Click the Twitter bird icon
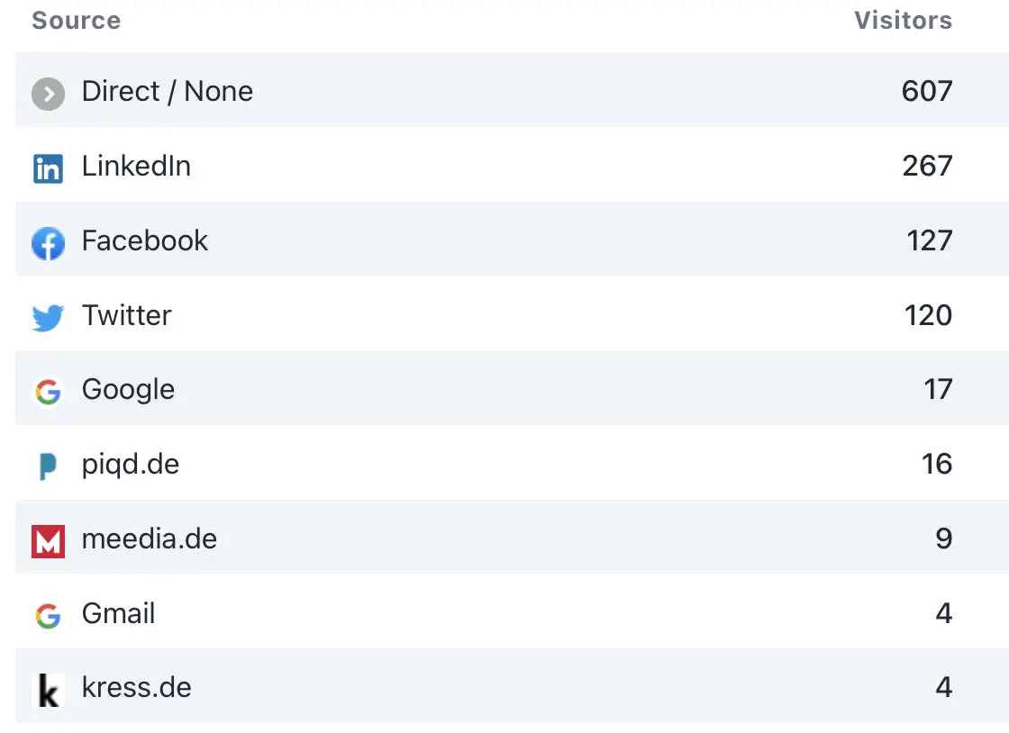 coord(48,317)
